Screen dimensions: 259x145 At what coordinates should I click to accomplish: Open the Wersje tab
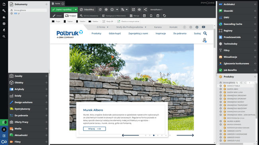pyautogui.click(x=134, y=15)
